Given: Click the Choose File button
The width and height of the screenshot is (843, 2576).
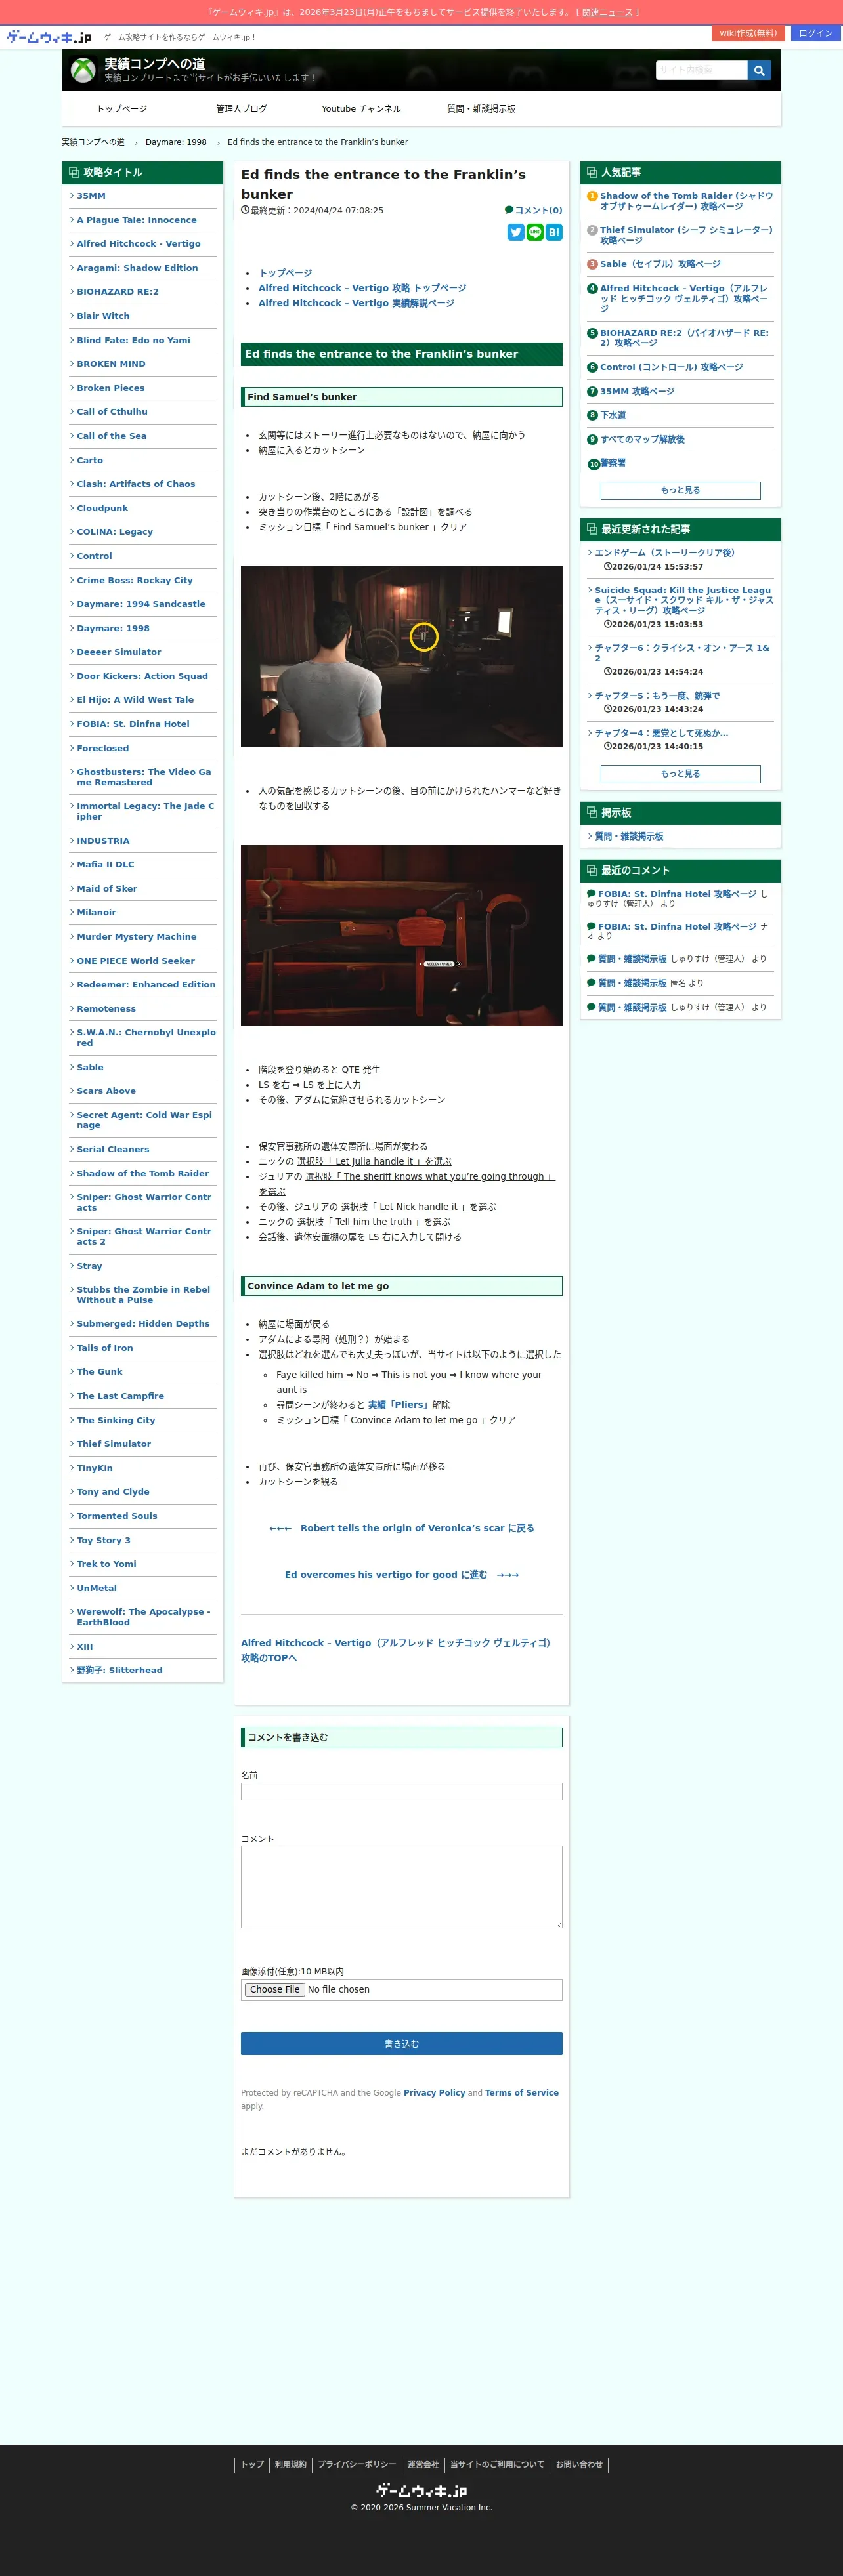Looking at the screenshot, I should 274,1990.
